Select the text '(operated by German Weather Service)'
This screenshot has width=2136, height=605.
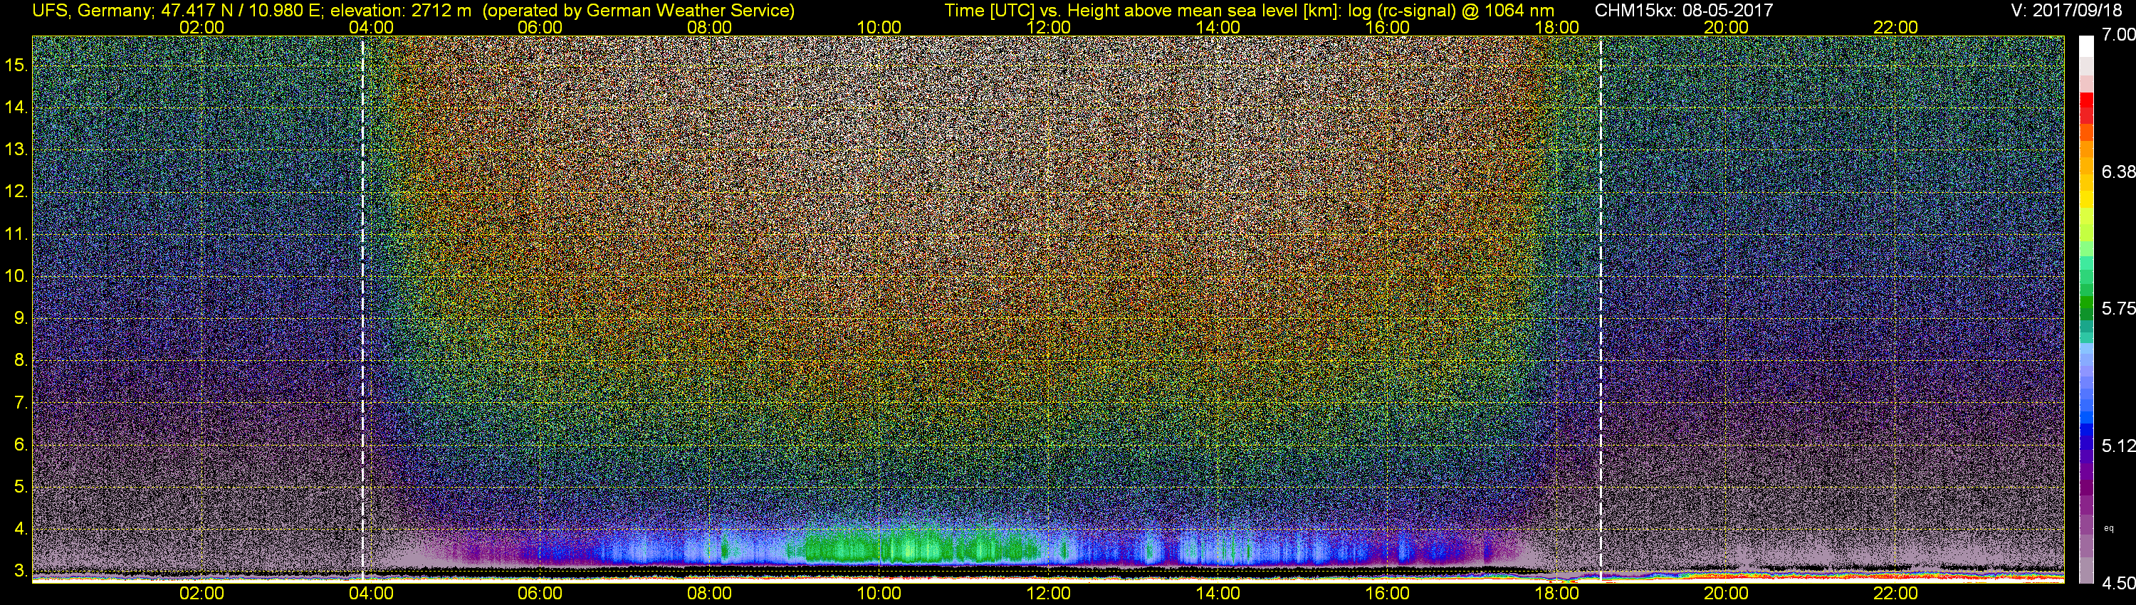[x=639, y=11]
